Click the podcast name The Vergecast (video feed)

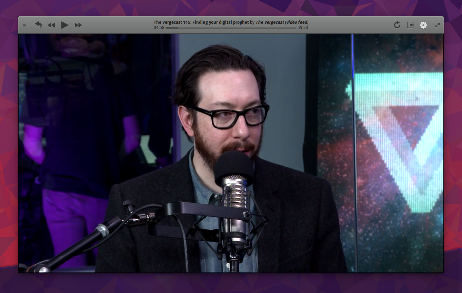point(282,22)
